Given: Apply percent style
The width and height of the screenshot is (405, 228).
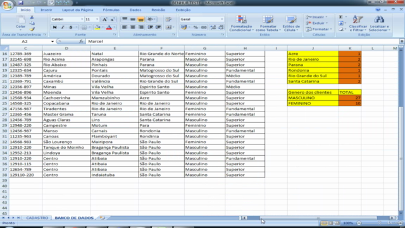Looking at the screenshot, I should [196, 27].
